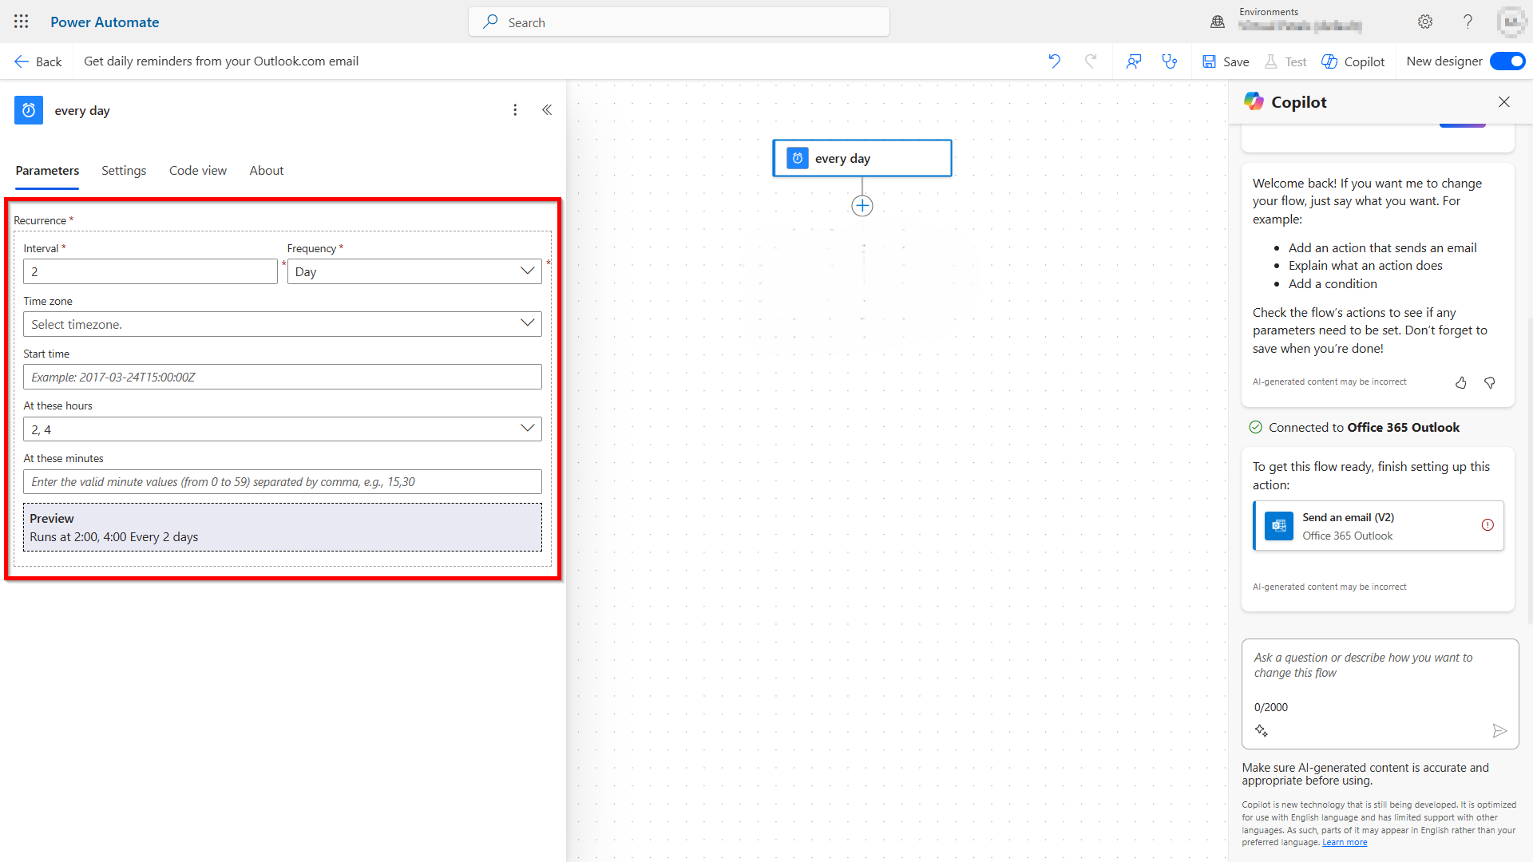Click the warning icon on Send an email card
Viewport: 1533px width, 862px height.
(x=1487, y=525)
